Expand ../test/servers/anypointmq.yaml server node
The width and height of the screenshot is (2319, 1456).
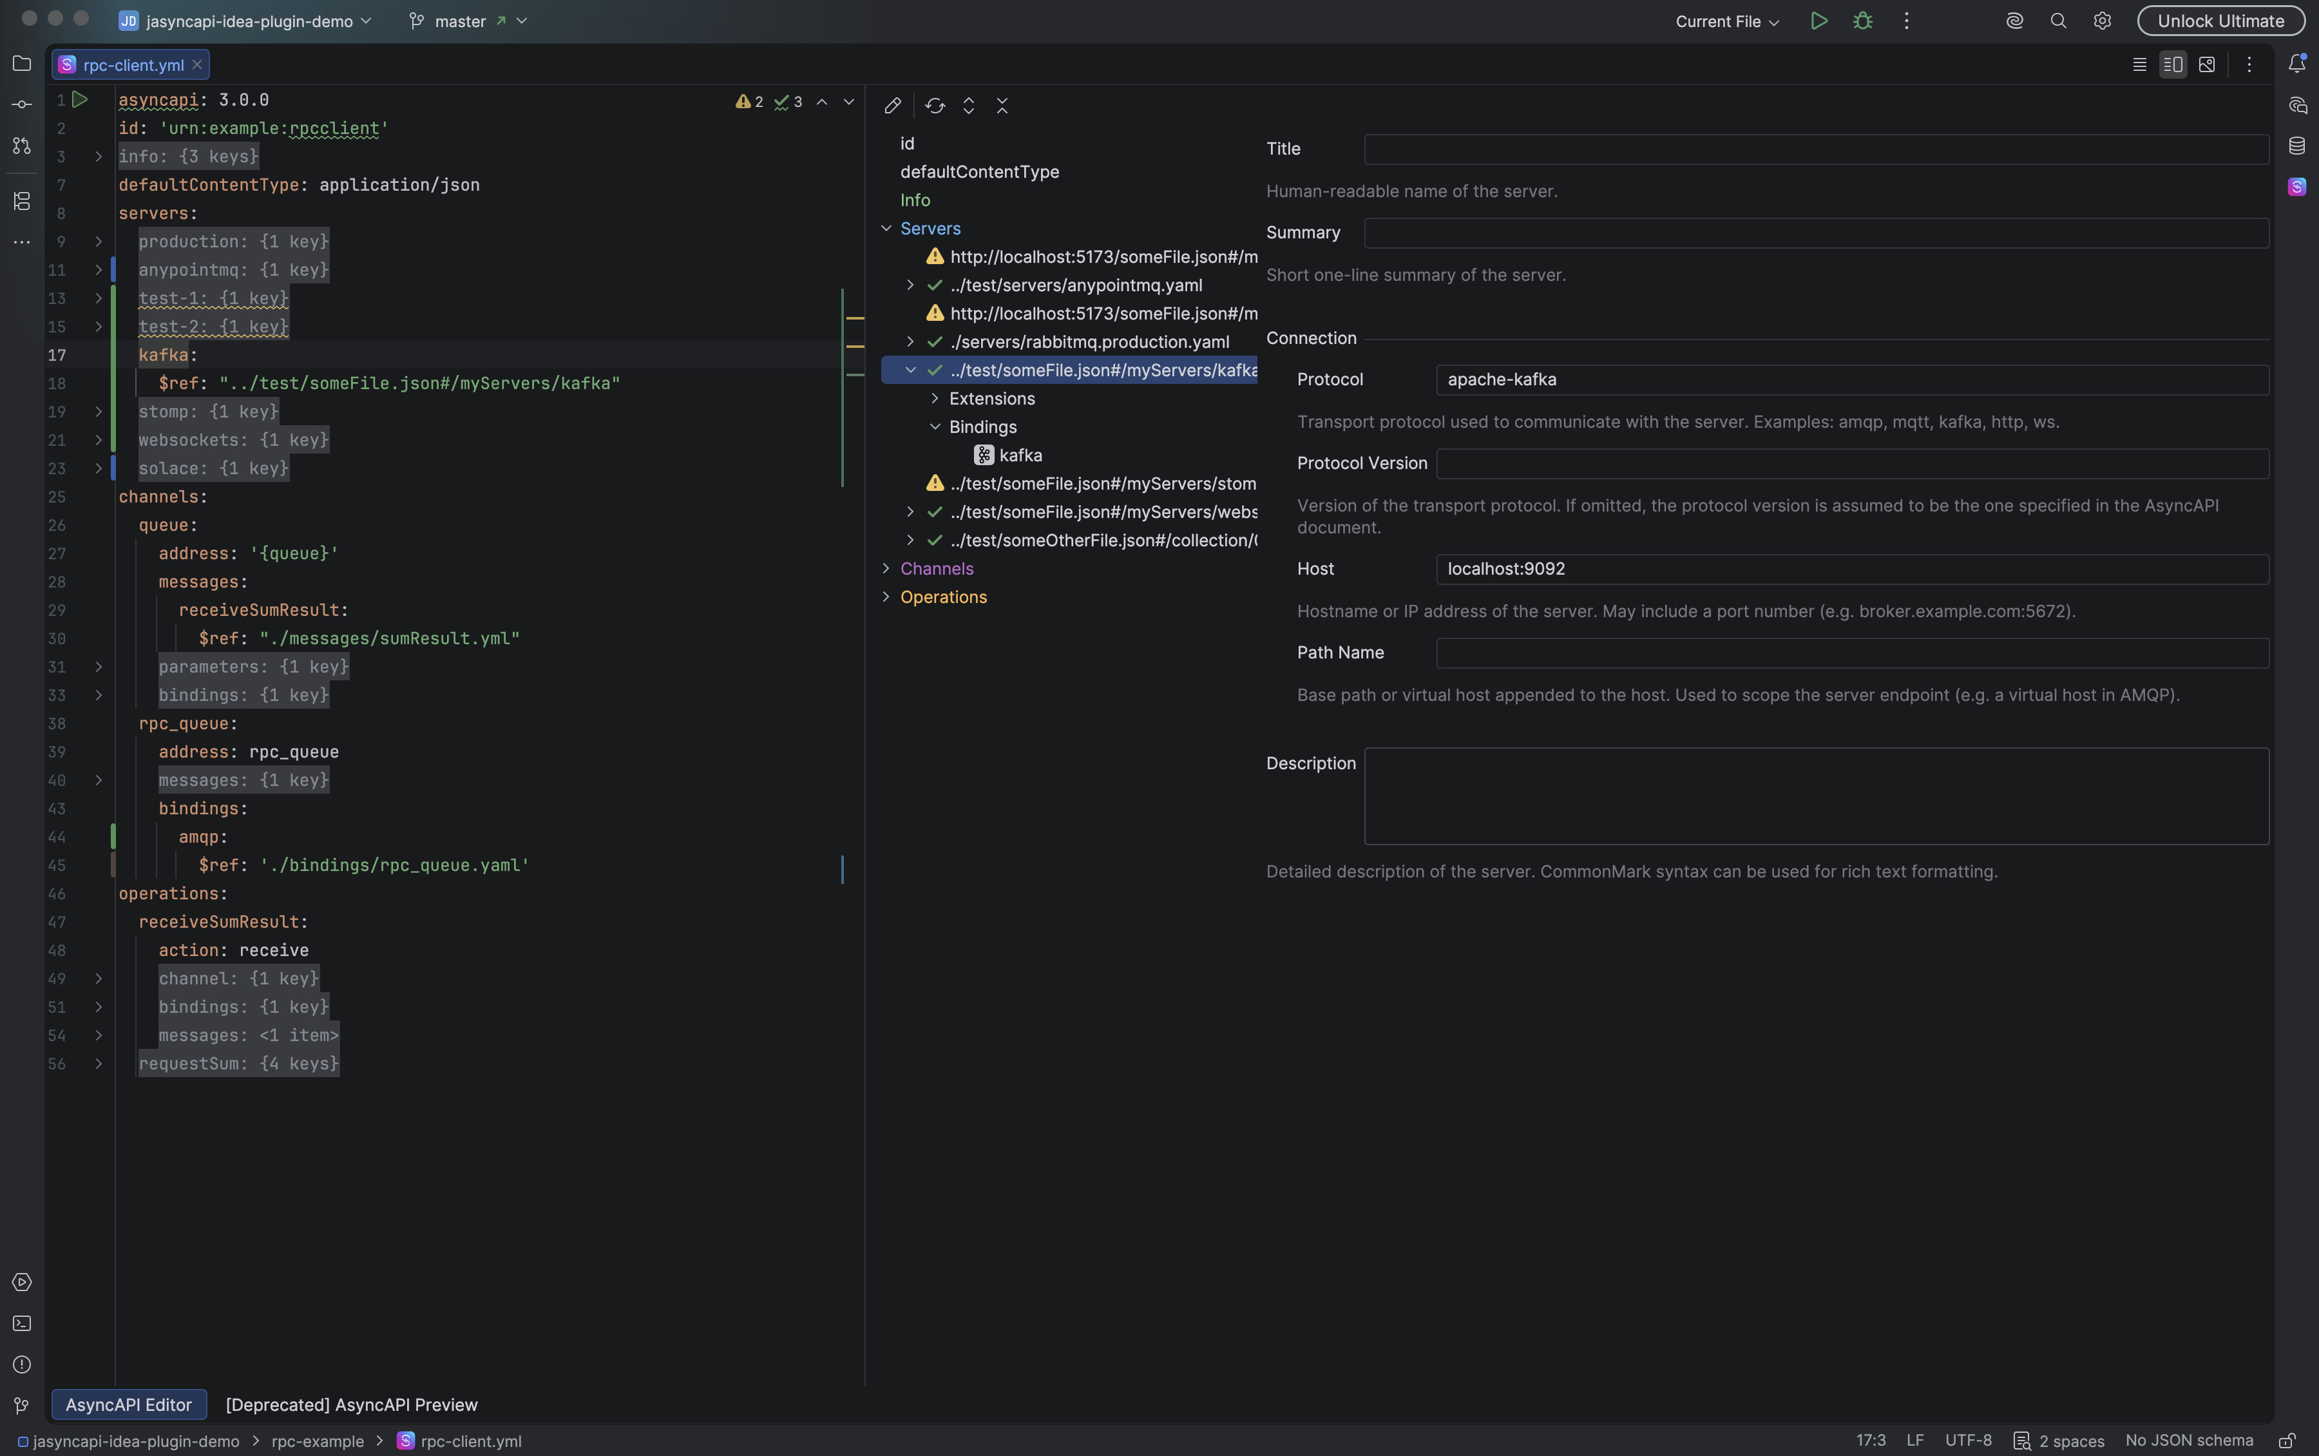click(x=910, y=285)
